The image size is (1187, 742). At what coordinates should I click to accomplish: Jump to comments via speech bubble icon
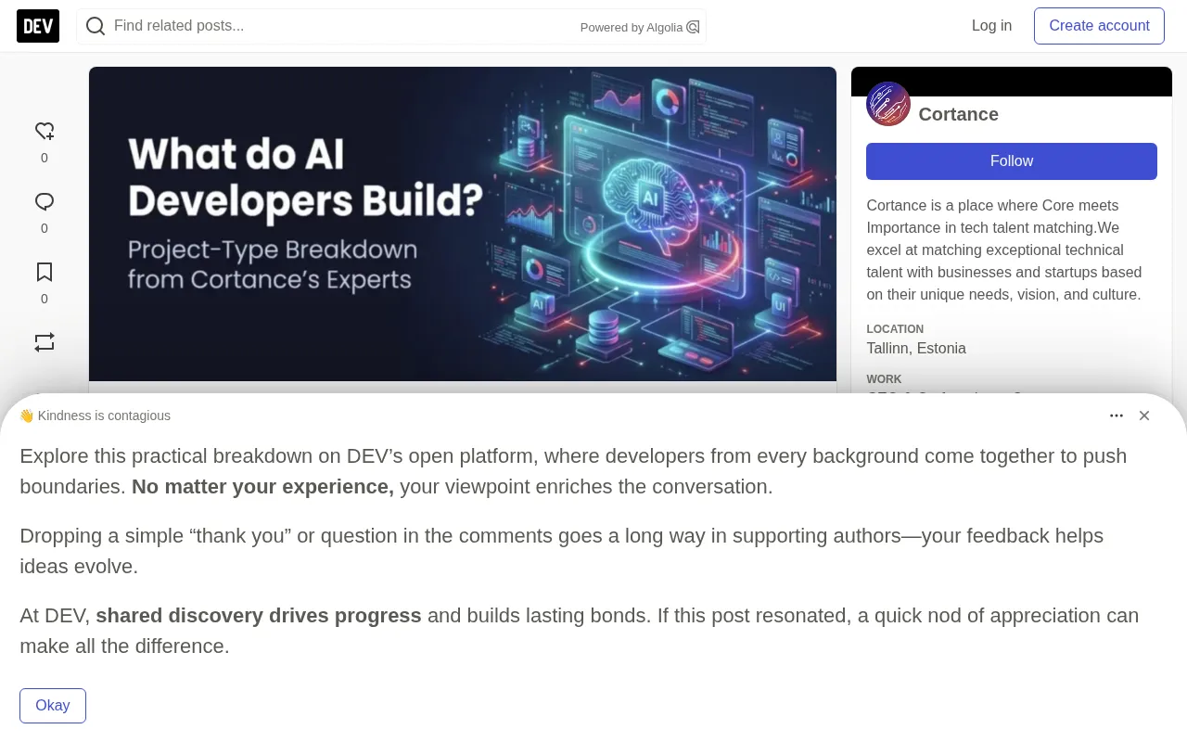(x=45, y=201)
